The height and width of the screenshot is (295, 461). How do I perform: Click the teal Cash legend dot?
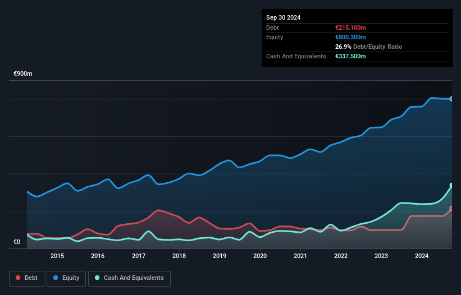point(98,278)
